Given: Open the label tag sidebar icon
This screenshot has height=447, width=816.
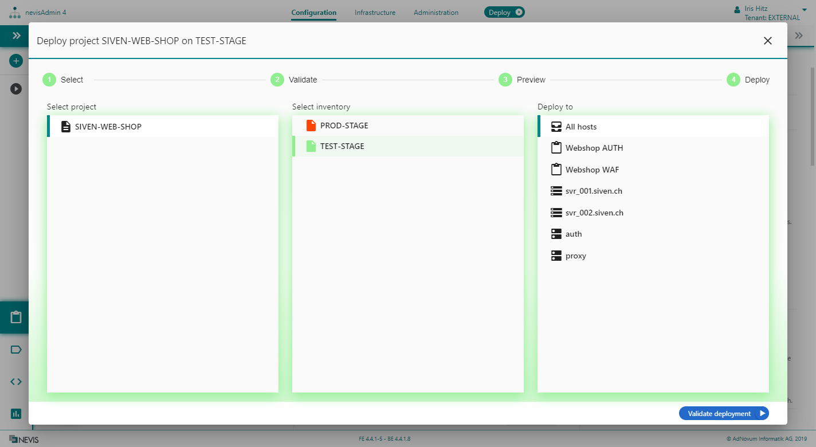Looking at the screenshot, I should [16, 350].
